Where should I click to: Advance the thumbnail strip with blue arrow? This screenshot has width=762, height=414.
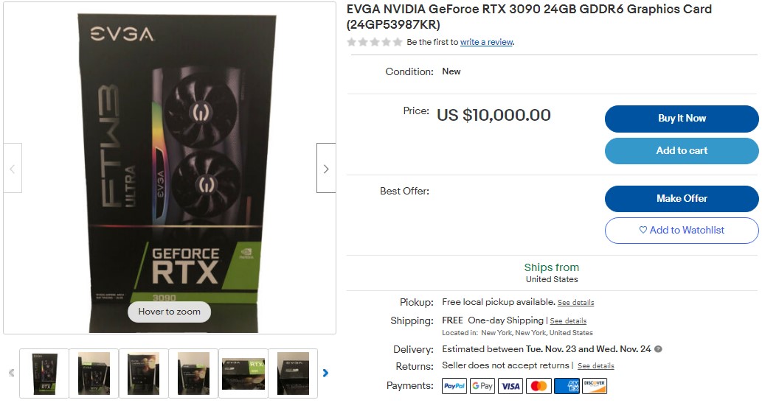click(325, 373)
